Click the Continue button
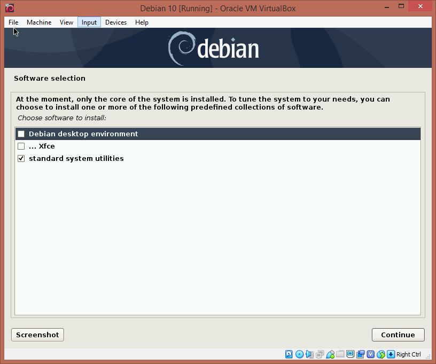436x364 pixels. click(x=398, y=335)
